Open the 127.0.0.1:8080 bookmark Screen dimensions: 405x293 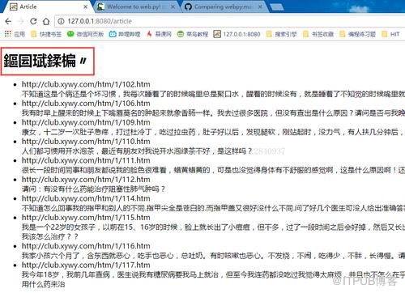pyautogui.click(x=237, y=34)
